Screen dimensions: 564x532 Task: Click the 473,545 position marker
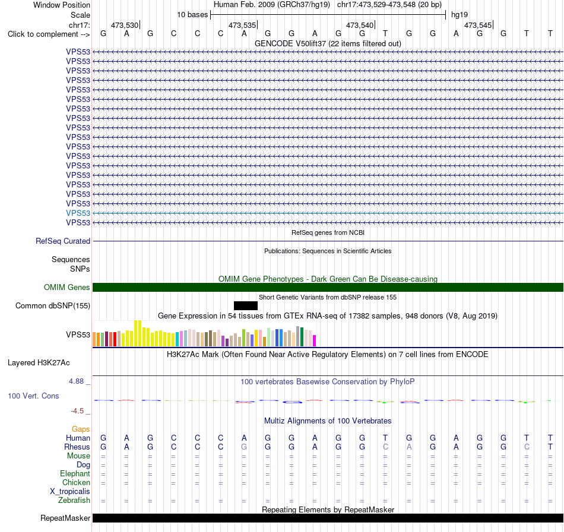(478, 25)
